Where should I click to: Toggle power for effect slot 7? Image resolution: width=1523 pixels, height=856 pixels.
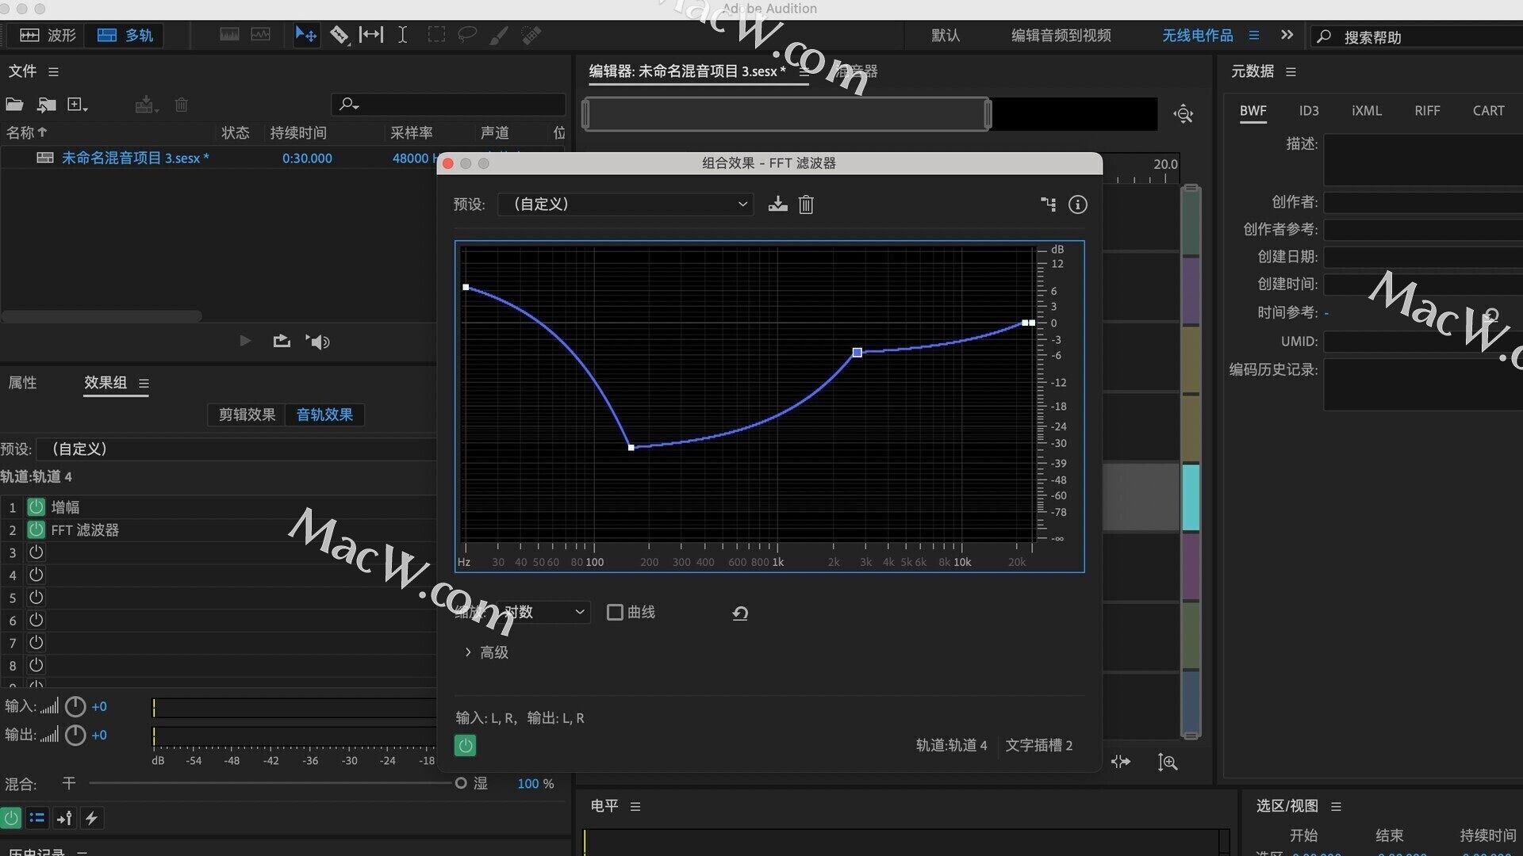(x=36, y=643)
